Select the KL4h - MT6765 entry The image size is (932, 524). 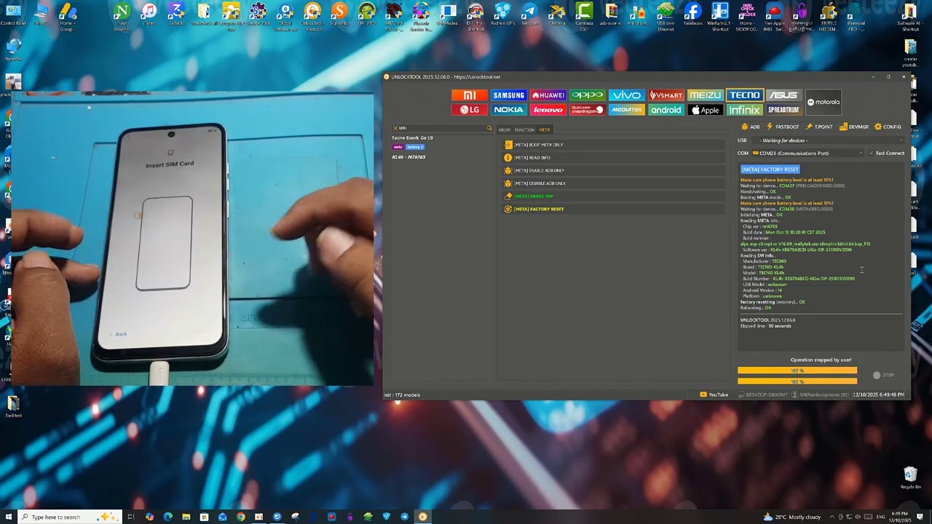(x=408, y=157)
